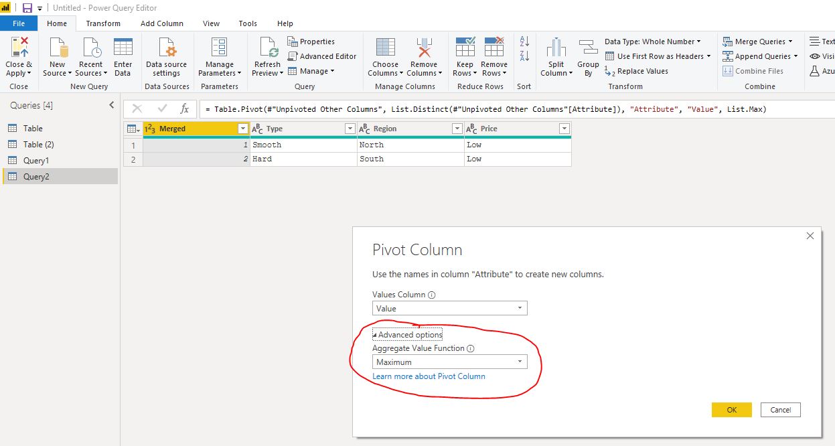Select the Enter Data icon

coord(123,48)
